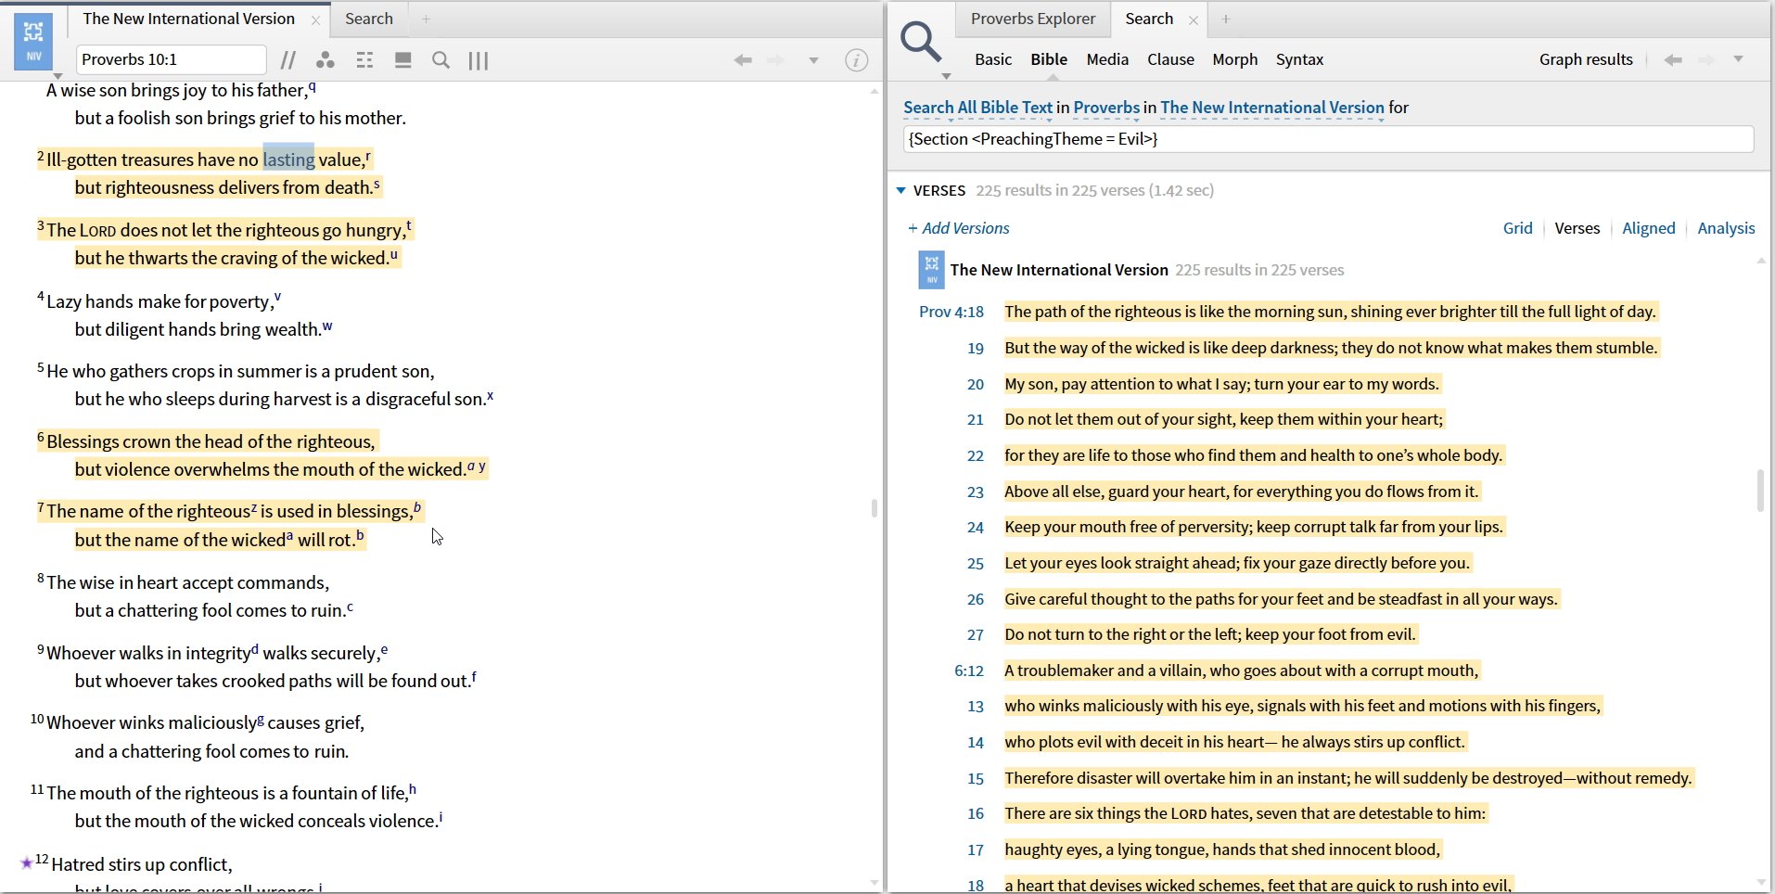This screenshot has height=894, width=1775.
Task: Click + Add Versions link
Action: click(958, 228)
